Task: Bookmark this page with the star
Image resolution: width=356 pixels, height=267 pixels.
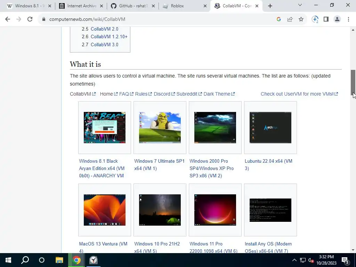Action: pos(301,19)
